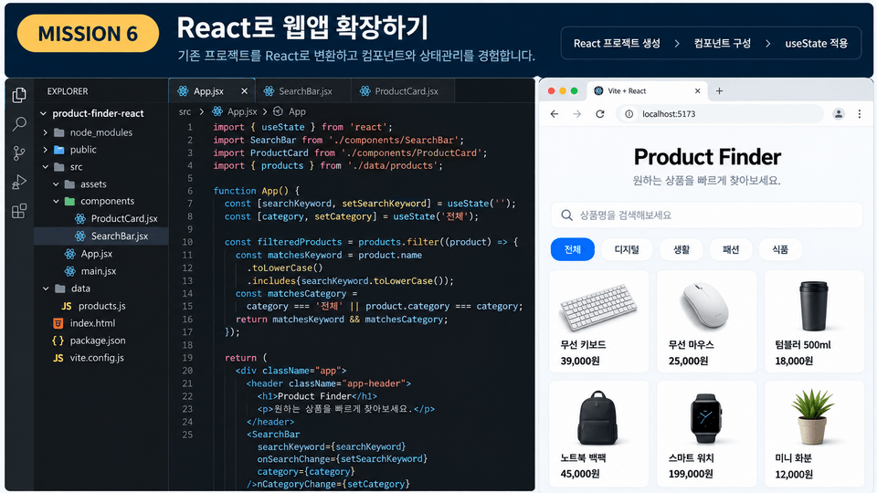Open the Explorer files icon in activity bar
Screen dimensions: 877x493
(19, 95)
